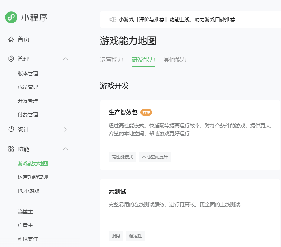Click the 高性能模式 tag
This screenshot has width=281, height=247.
click(x=122, y=157)
